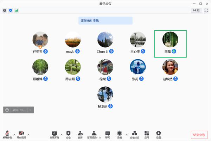Click the 结束会议 end meeting button
The height and width of the screenshot is (141, 211).
199,135
